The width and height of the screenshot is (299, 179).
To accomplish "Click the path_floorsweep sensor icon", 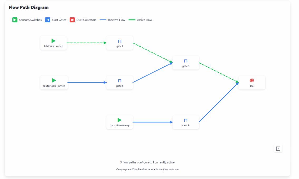I will click(120, 120).
